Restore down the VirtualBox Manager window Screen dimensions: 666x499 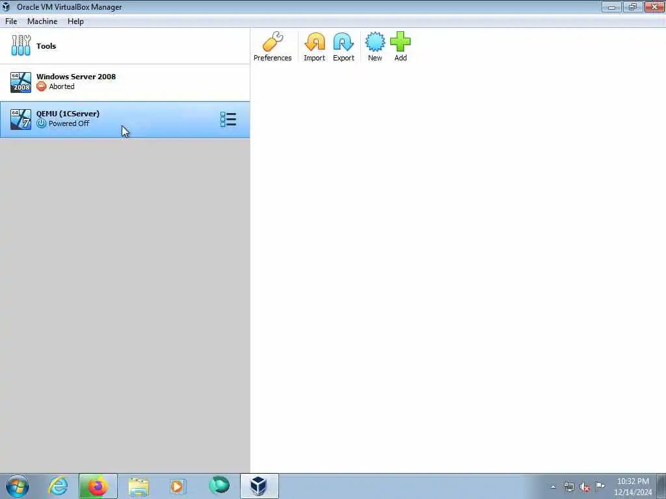[633, 6]
